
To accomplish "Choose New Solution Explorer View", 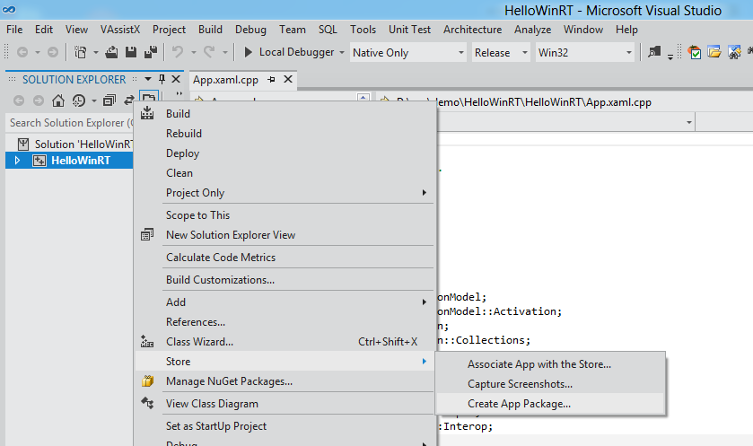I will tap(285, 235).
